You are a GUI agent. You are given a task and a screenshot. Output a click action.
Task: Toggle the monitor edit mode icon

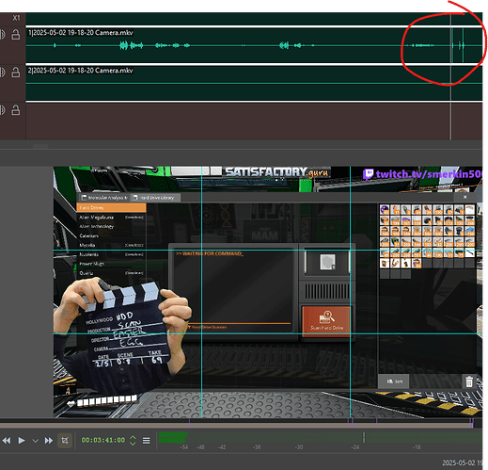coord(65,440)
